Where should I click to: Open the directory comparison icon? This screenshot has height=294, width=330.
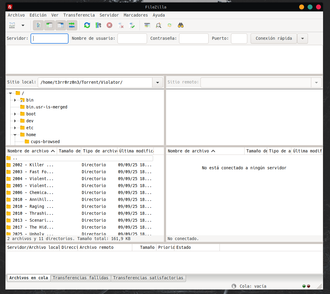point(147,26)
